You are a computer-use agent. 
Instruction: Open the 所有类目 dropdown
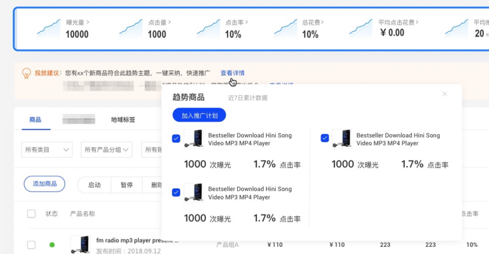(47, 150)
